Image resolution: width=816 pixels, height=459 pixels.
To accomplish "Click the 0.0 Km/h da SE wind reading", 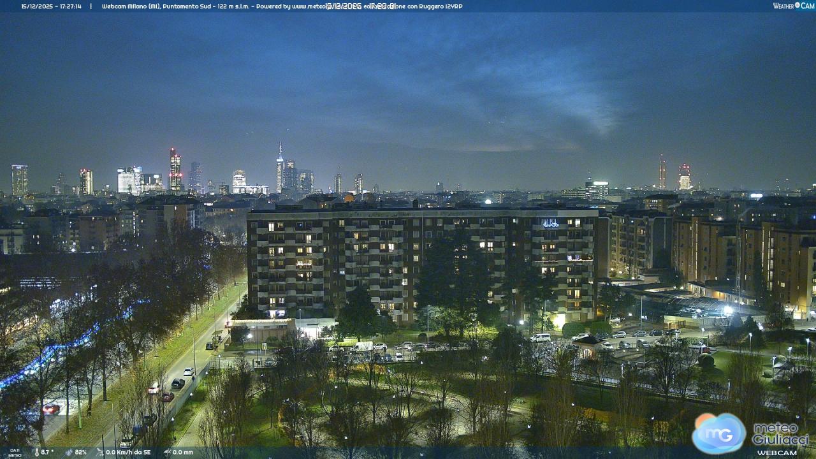I will click(128, 453).
